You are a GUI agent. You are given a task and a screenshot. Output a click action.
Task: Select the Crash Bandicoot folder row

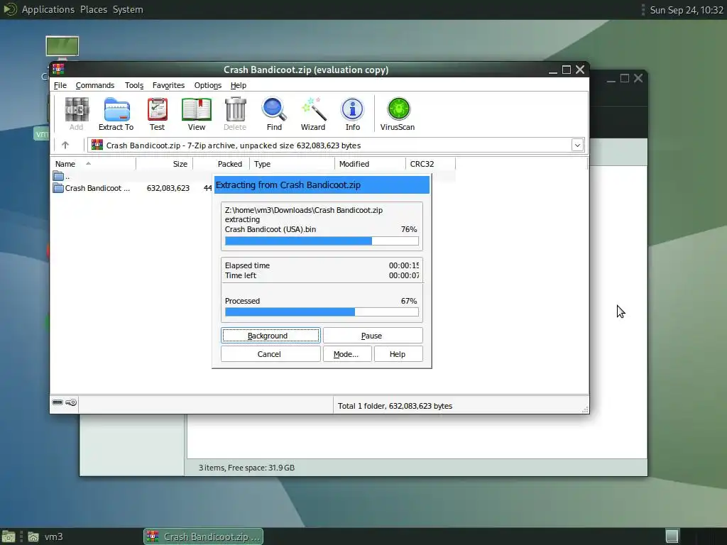[x=132, y=188]
